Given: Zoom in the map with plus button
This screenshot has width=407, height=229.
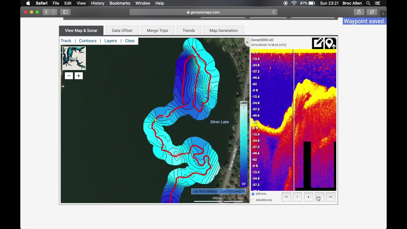Looking at the screenshot, I should pyautogui.click(x=79, y=76).
